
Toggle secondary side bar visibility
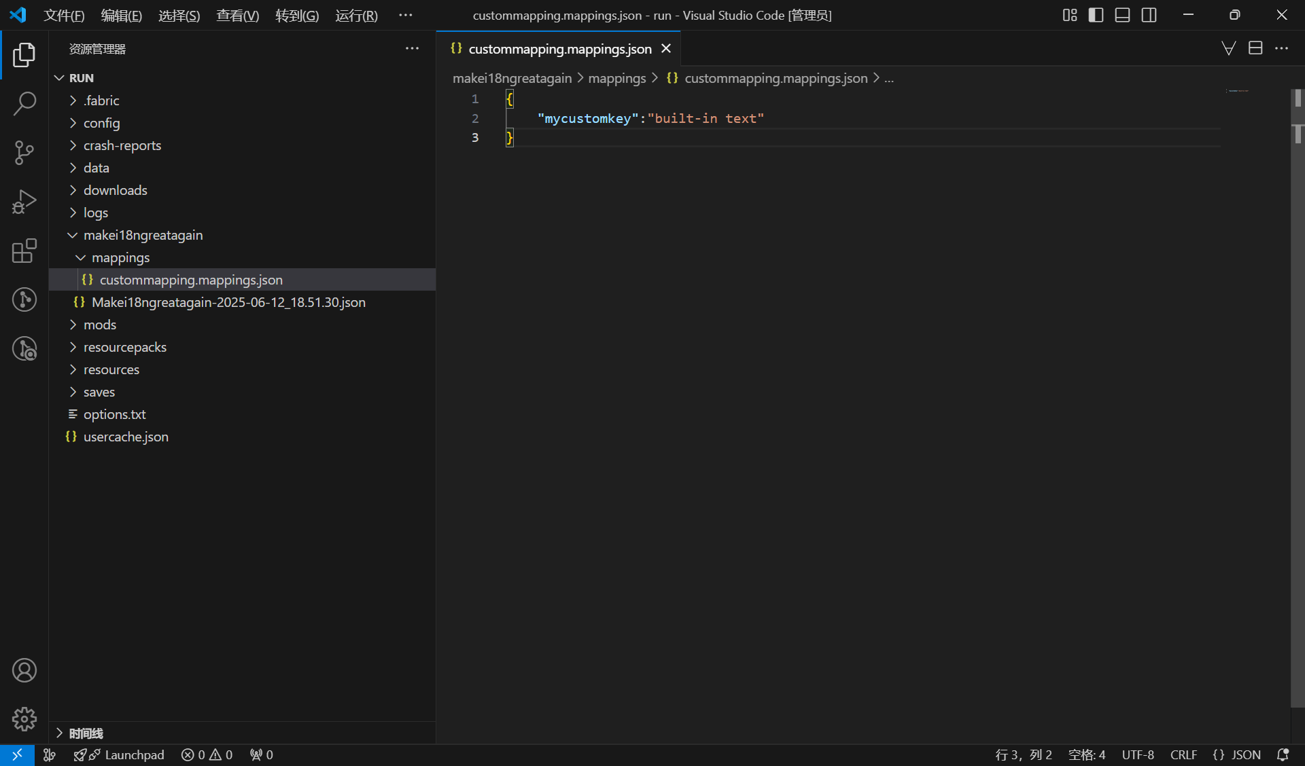1149,15
